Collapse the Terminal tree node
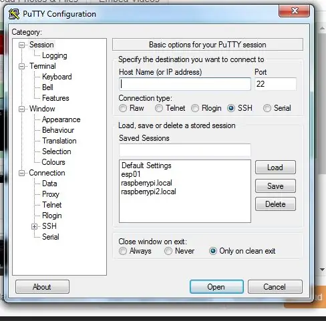This screenshot has height=321, width=326. [x=21, y=67]
